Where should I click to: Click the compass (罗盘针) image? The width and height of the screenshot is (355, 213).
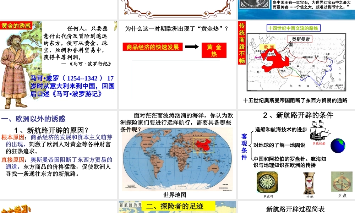click(x=267, y=182)
